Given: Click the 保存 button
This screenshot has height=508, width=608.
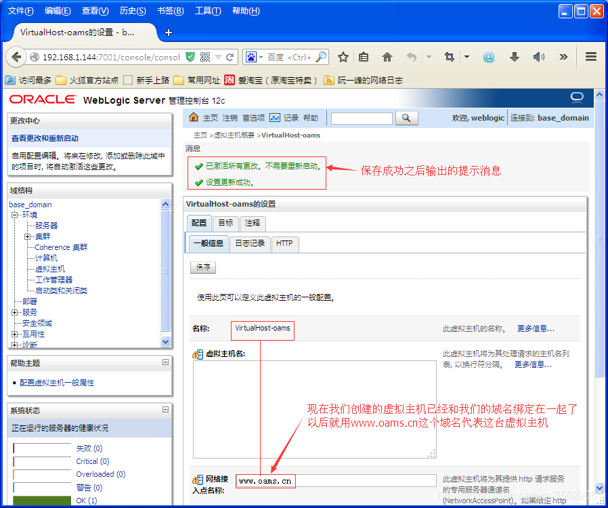Looking at the screenshot, I should [x=203, y=267].
